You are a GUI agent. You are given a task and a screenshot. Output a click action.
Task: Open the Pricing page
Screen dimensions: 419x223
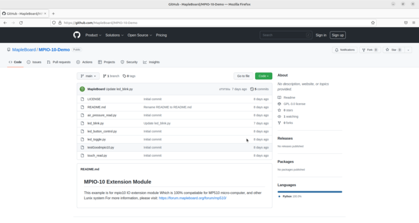pos(161,35)
